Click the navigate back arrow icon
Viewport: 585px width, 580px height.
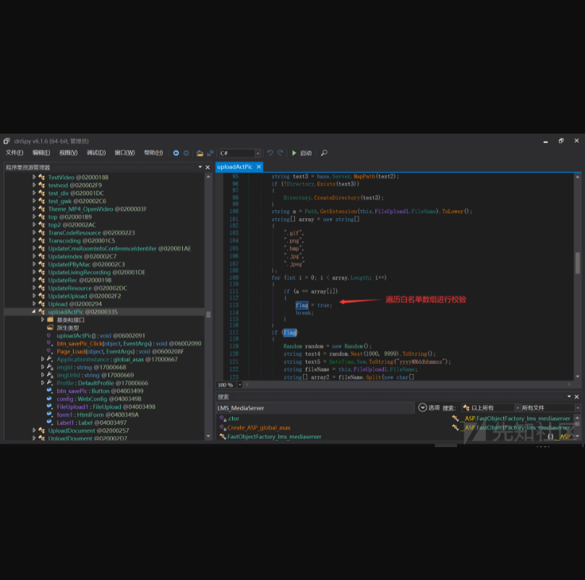pos(176,153)
